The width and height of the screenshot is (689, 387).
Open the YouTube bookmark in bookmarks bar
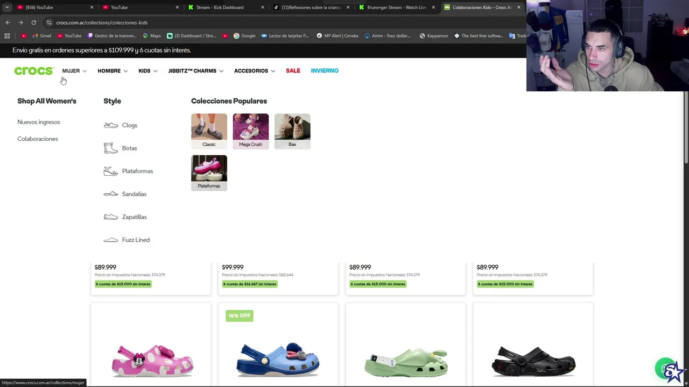69,36
